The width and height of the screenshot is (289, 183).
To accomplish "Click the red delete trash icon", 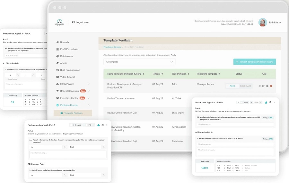I will 271,86.
